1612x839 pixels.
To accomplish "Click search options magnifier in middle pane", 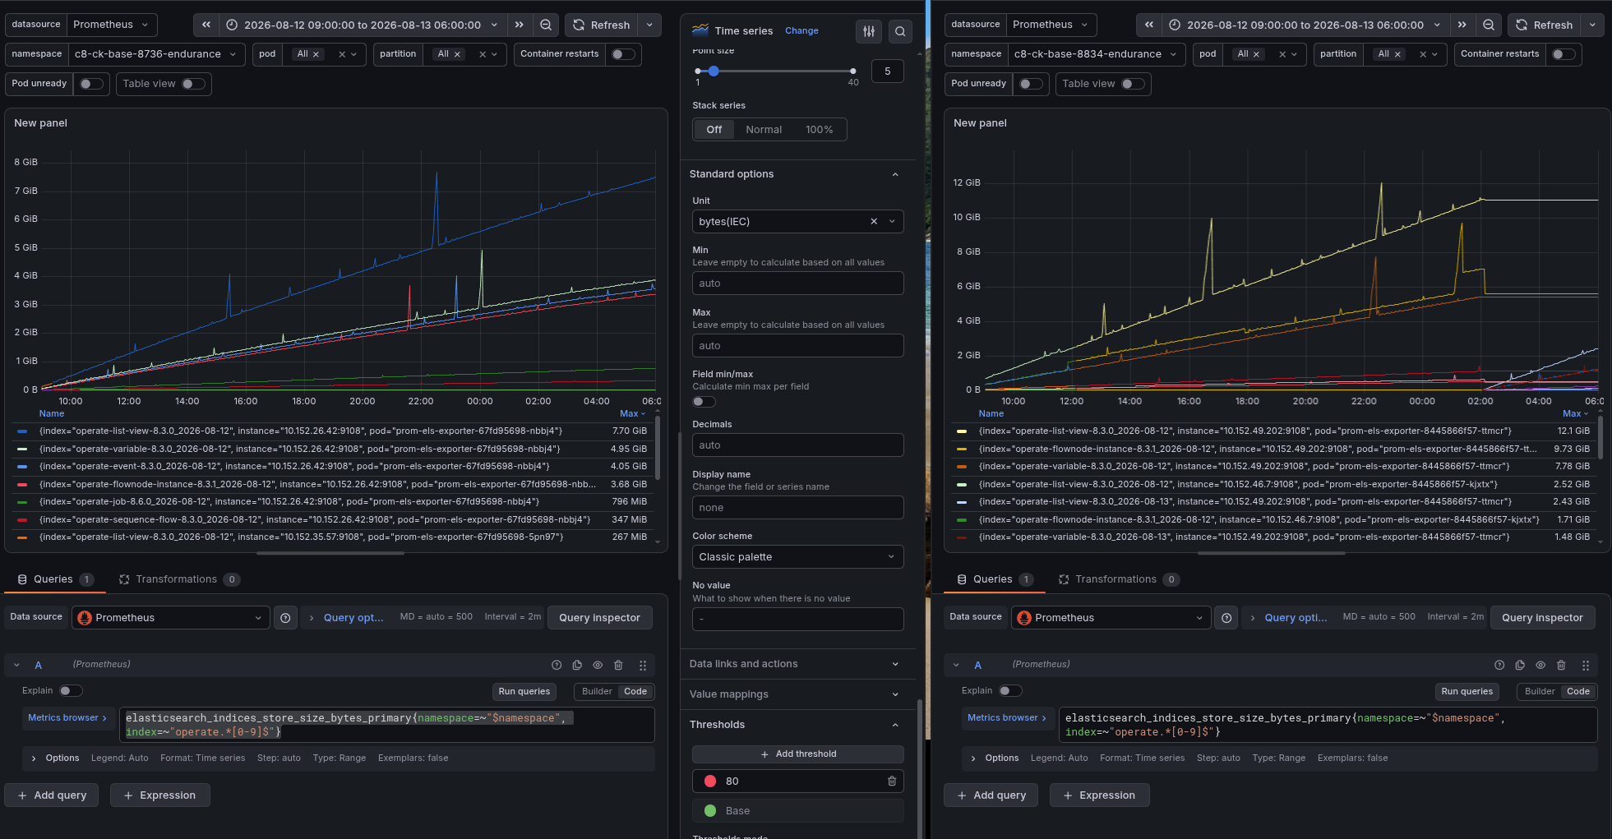I will pyautogui.click(x=900, y=31).
